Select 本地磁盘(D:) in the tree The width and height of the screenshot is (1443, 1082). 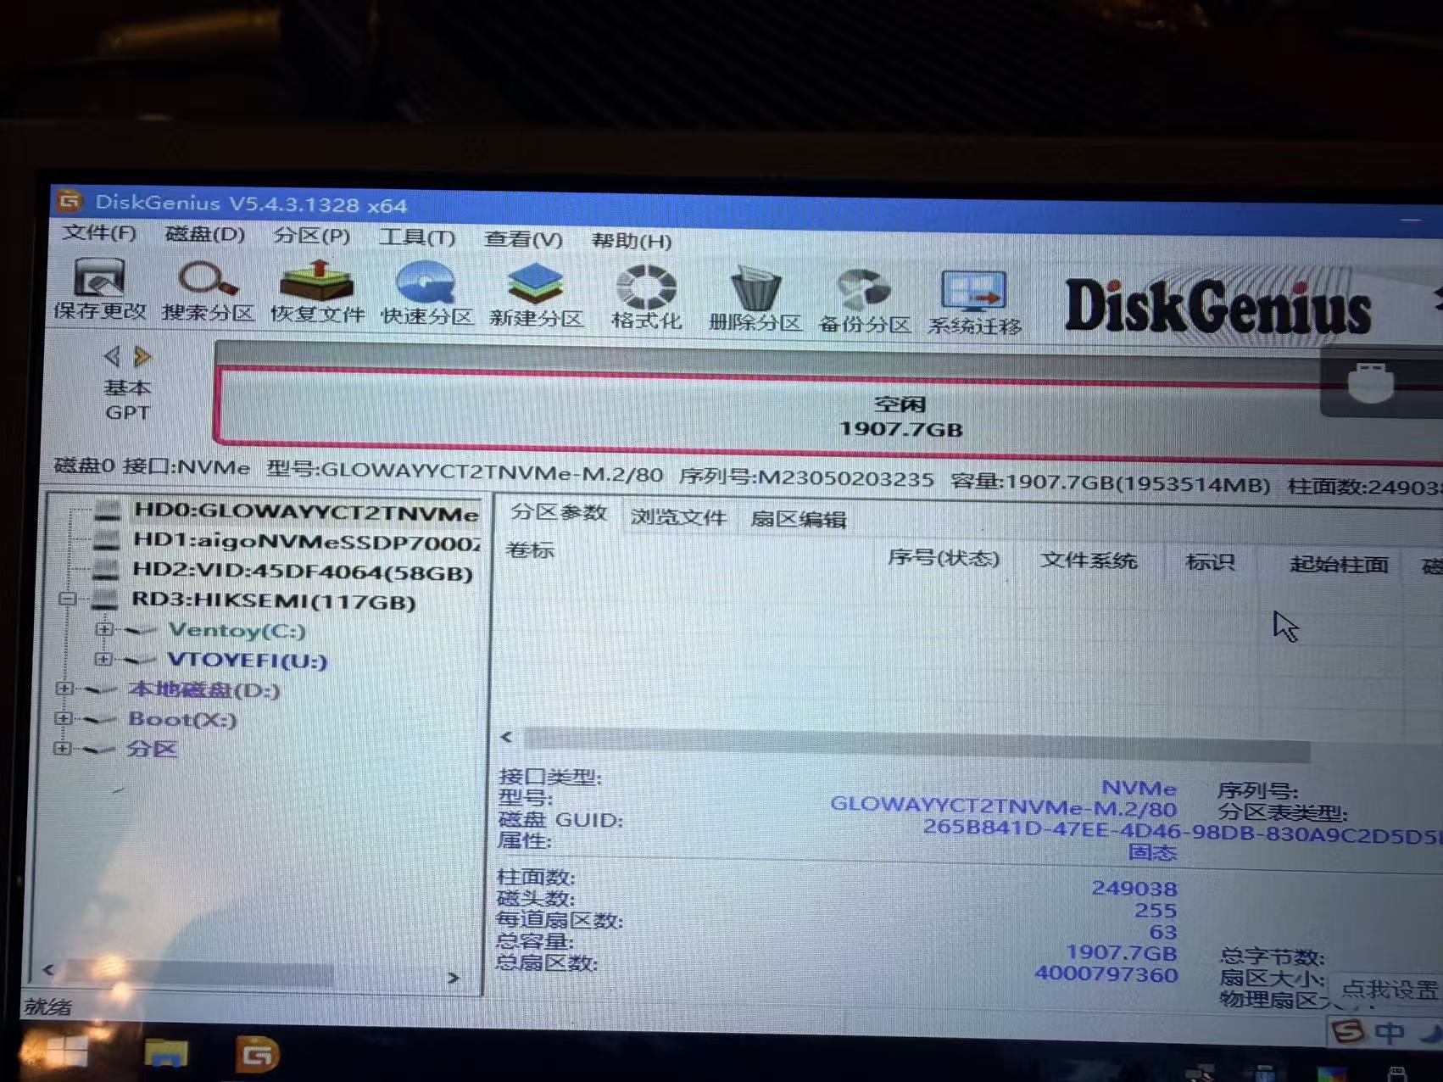[203, 689]
